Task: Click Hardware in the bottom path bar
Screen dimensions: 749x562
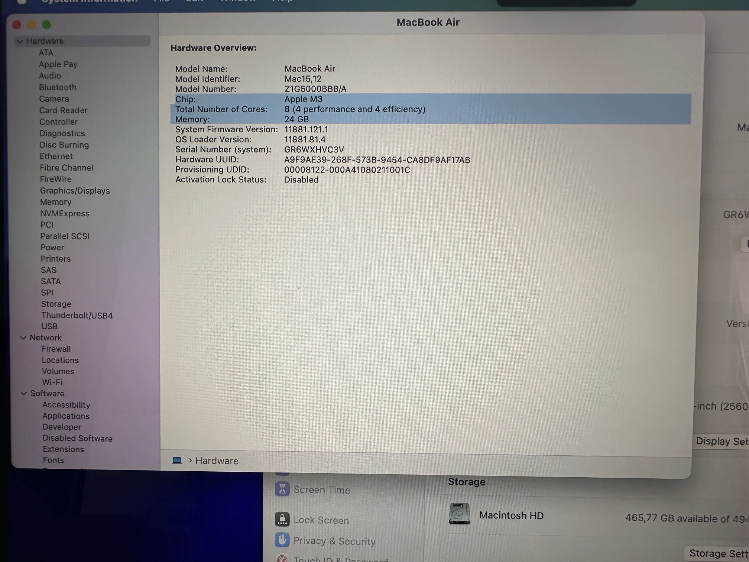Action: 217,461
